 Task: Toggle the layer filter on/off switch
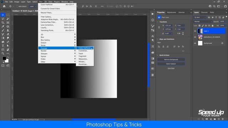(x=227, y=17)
